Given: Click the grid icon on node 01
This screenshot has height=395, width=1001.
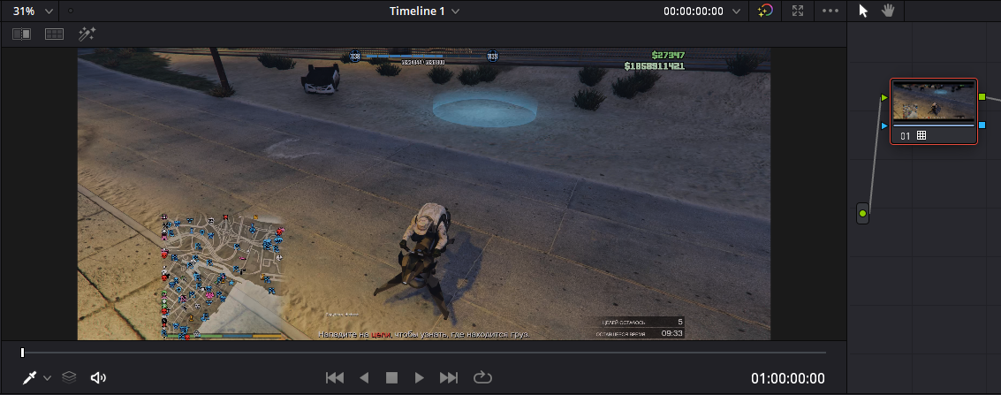Looking at the screenshot, I should tap(921, 135).
